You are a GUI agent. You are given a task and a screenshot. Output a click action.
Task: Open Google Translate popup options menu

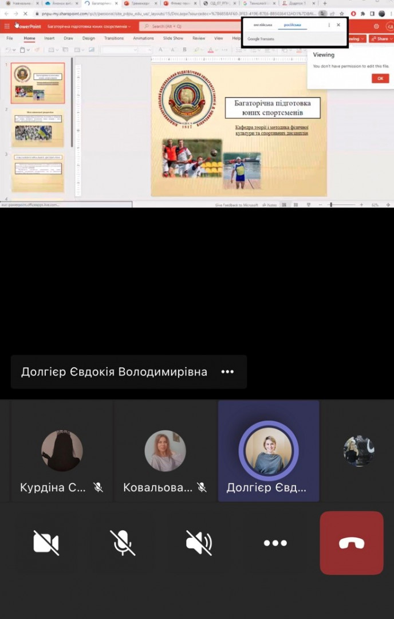coord(329,25)
